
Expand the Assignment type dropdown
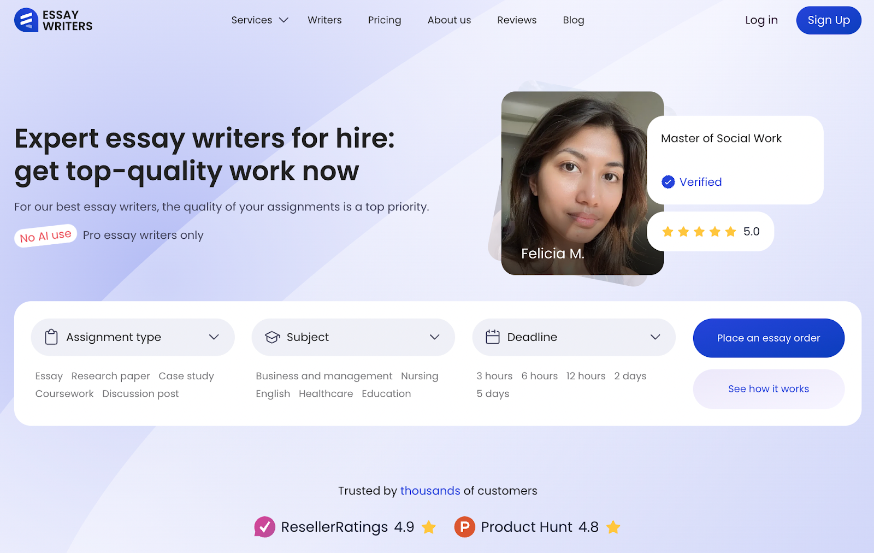click(x=133, y=337)
